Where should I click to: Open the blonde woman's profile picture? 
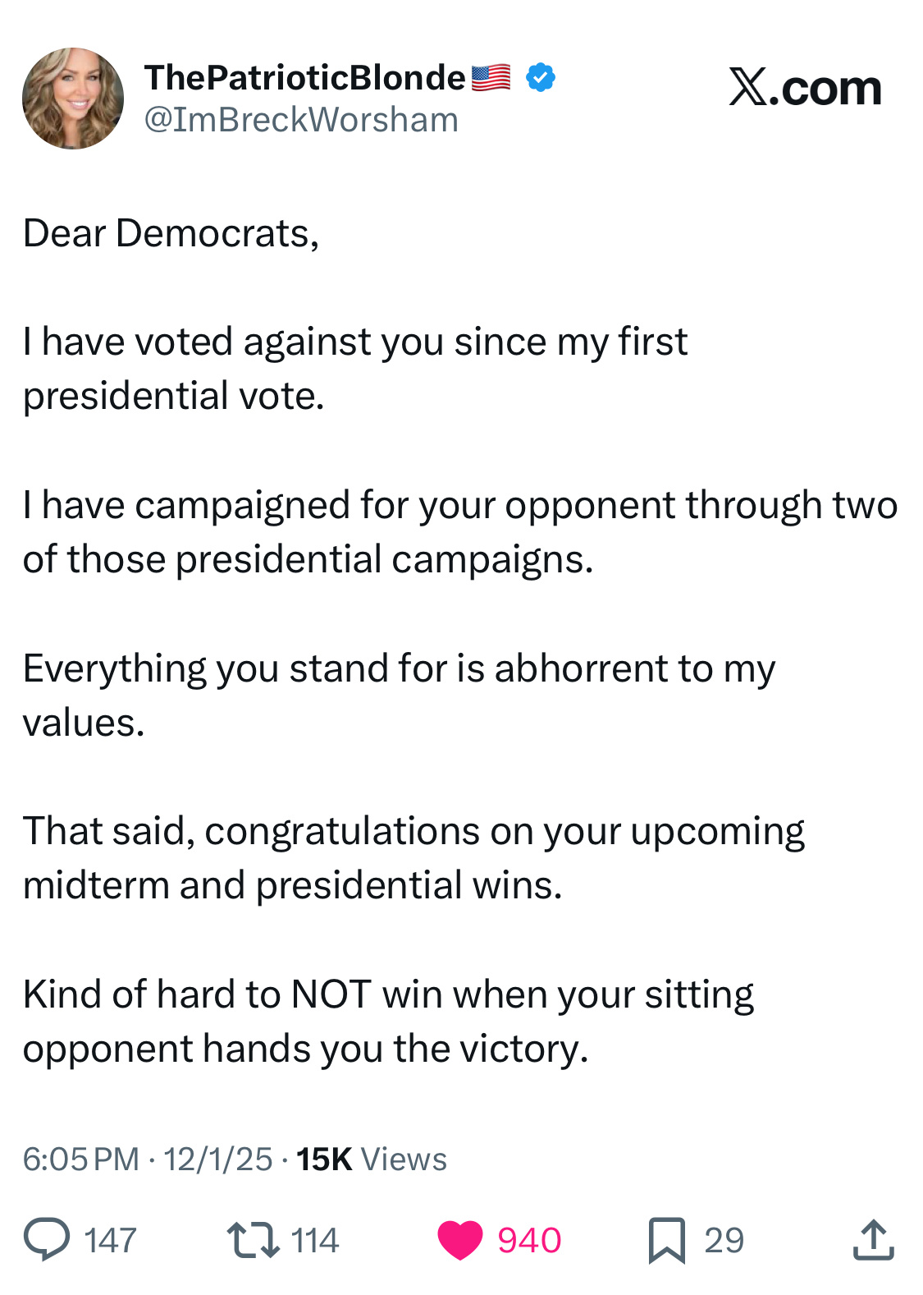pyautogui.click(x=73, y=99)
